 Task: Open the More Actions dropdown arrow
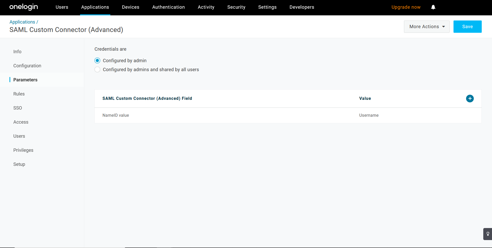click(x=444, y=26)
